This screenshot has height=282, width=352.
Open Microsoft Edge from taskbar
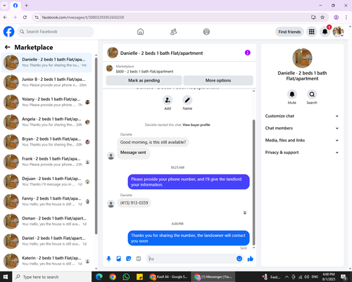[x=99, y=277]
